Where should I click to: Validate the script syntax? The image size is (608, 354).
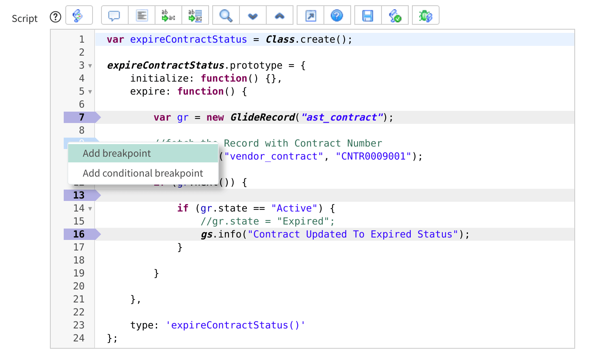click(395, 15)
